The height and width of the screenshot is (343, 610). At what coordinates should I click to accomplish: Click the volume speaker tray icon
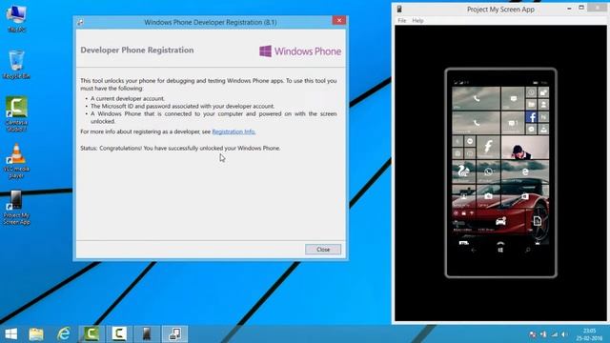[x=564, y=334]
